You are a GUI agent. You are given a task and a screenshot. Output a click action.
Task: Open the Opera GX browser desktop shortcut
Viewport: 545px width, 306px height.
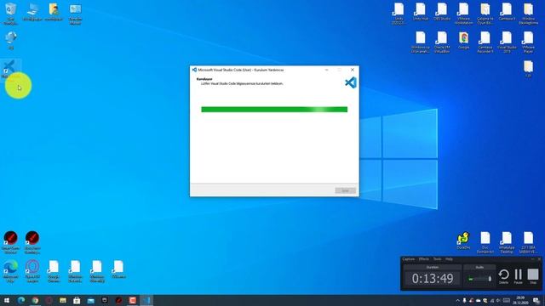[x=32, y=271]
